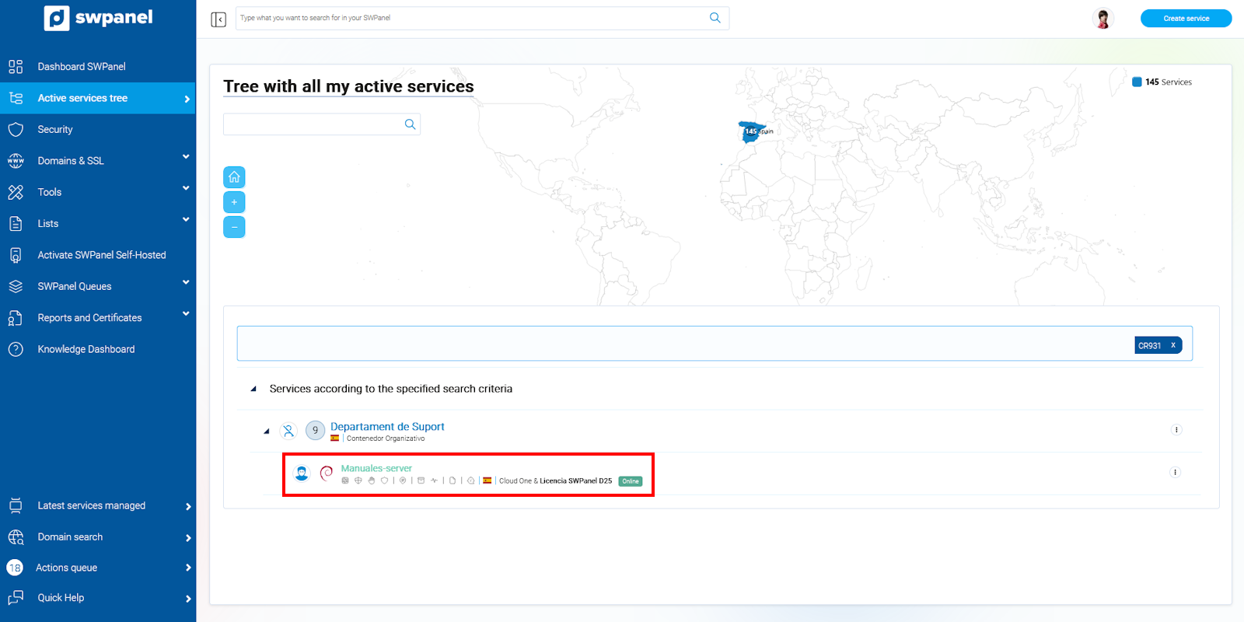This screenshot has width=1244, height=622.
Task: Click the map home reset button
Action: tap(234, 177)
